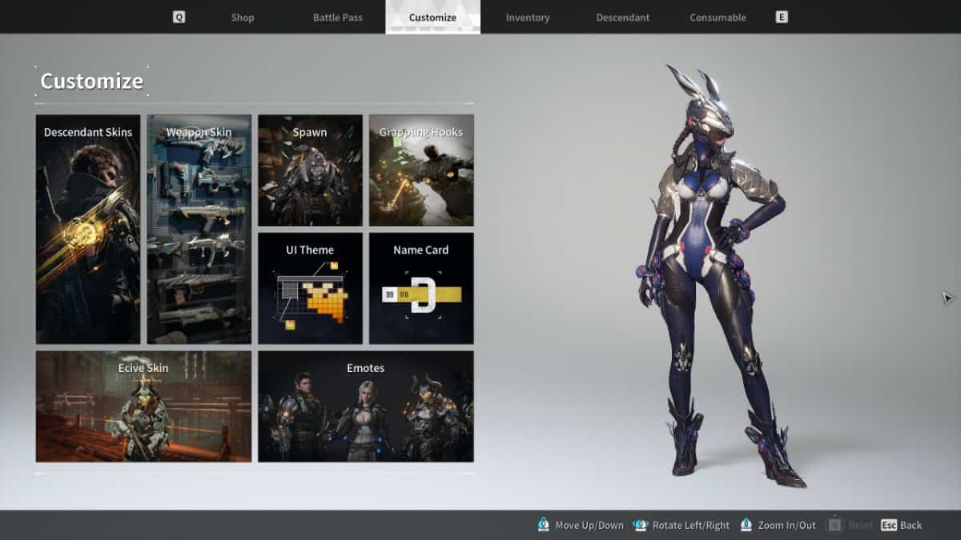This screenshot has height=540, width=961.
Task: Click the Rotate Left/Right hint text
Action: (691, 525)
